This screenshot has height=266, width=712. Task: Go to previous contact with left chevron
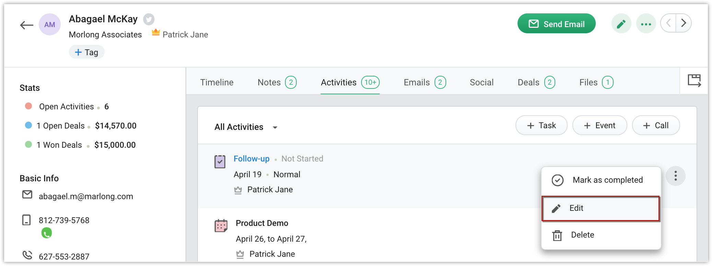pos(668,23)
